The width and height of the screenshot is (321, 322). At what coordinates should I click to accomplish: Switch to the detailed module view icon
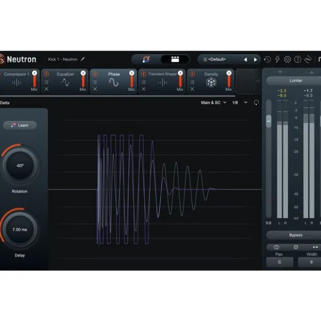[x=175, y=59]
